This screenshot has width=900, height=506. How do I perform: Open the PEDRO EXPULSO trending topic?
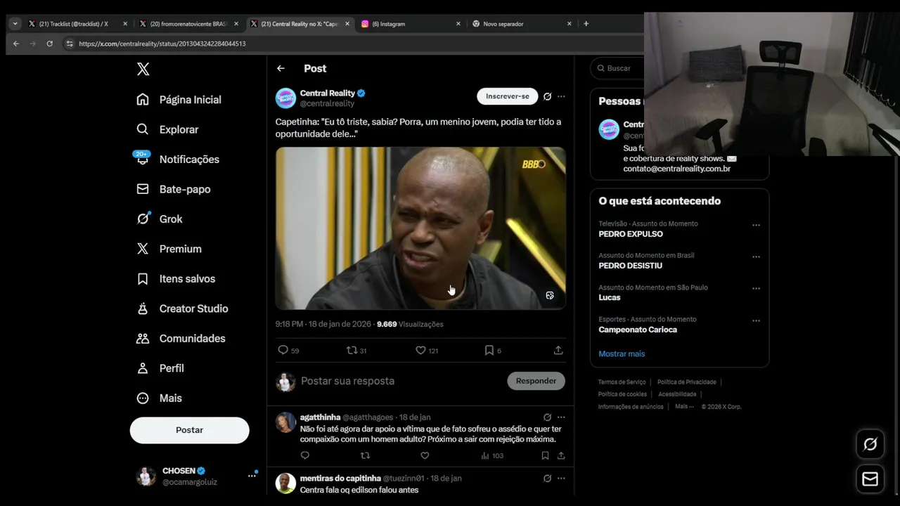(631, 234)
